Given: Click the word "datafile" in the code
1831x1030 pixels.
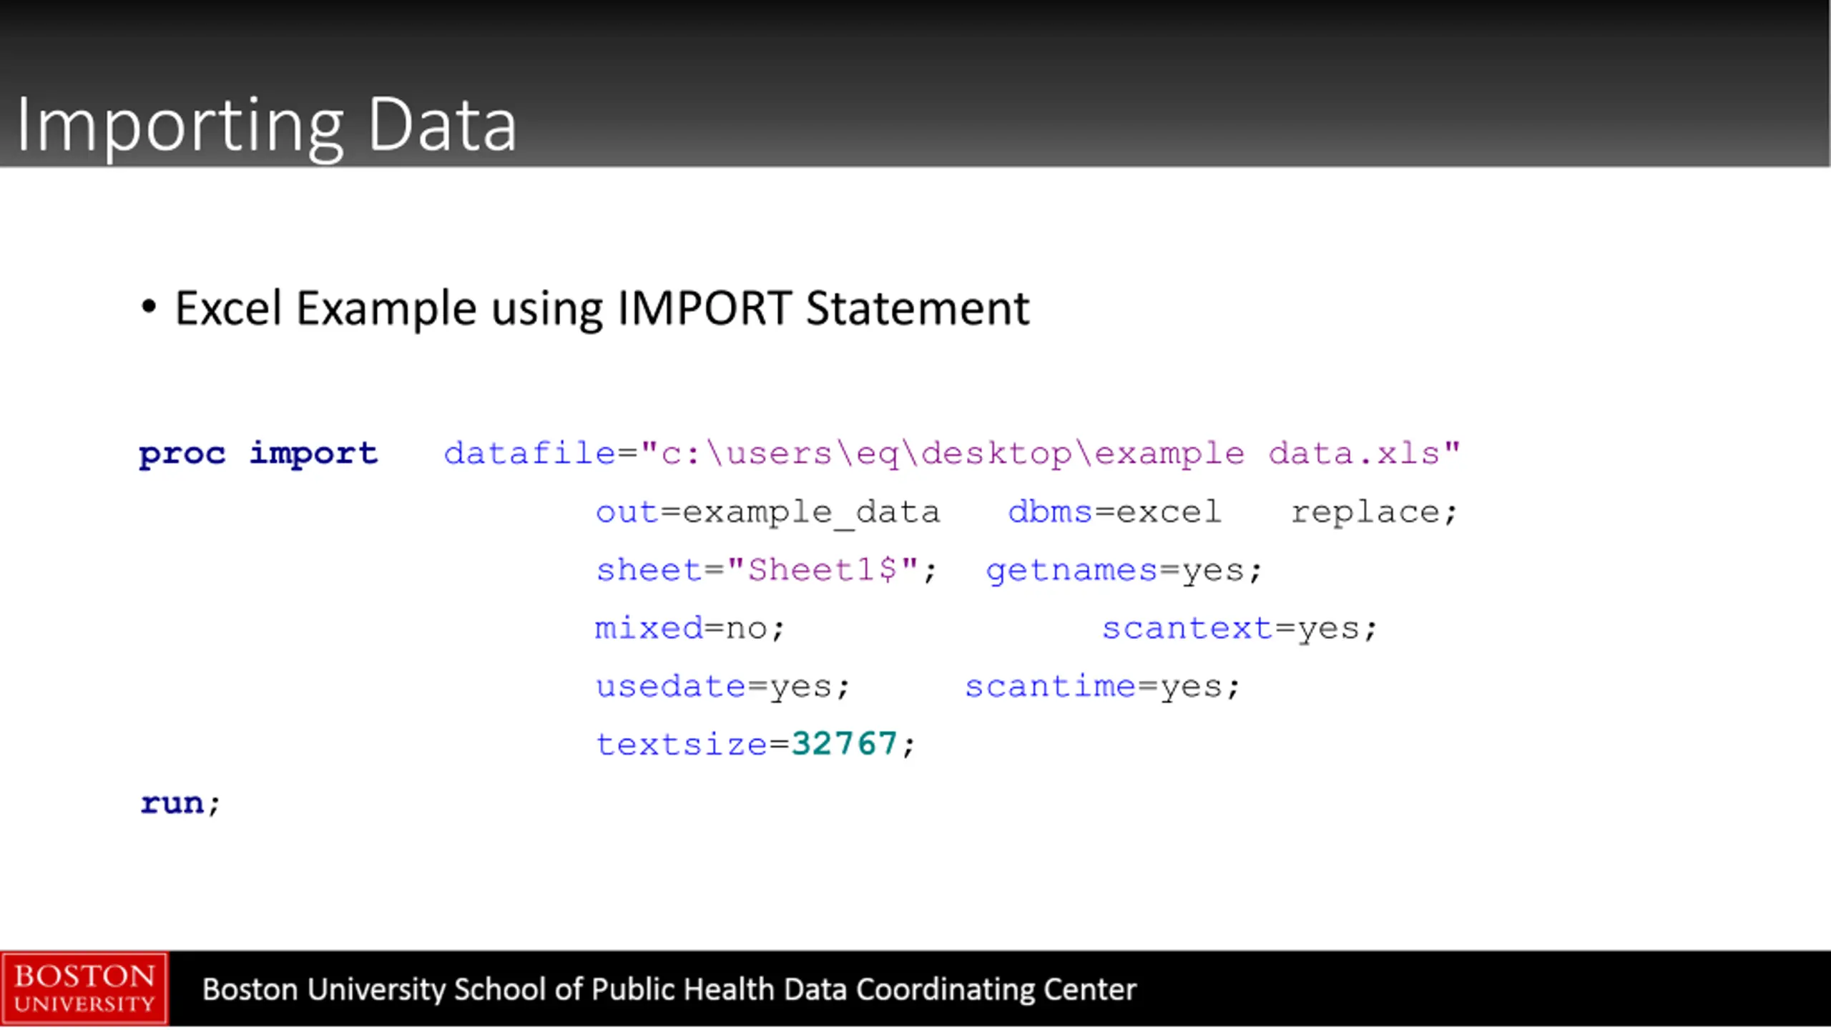Looking at the screenshot, I should pos(530,453).
